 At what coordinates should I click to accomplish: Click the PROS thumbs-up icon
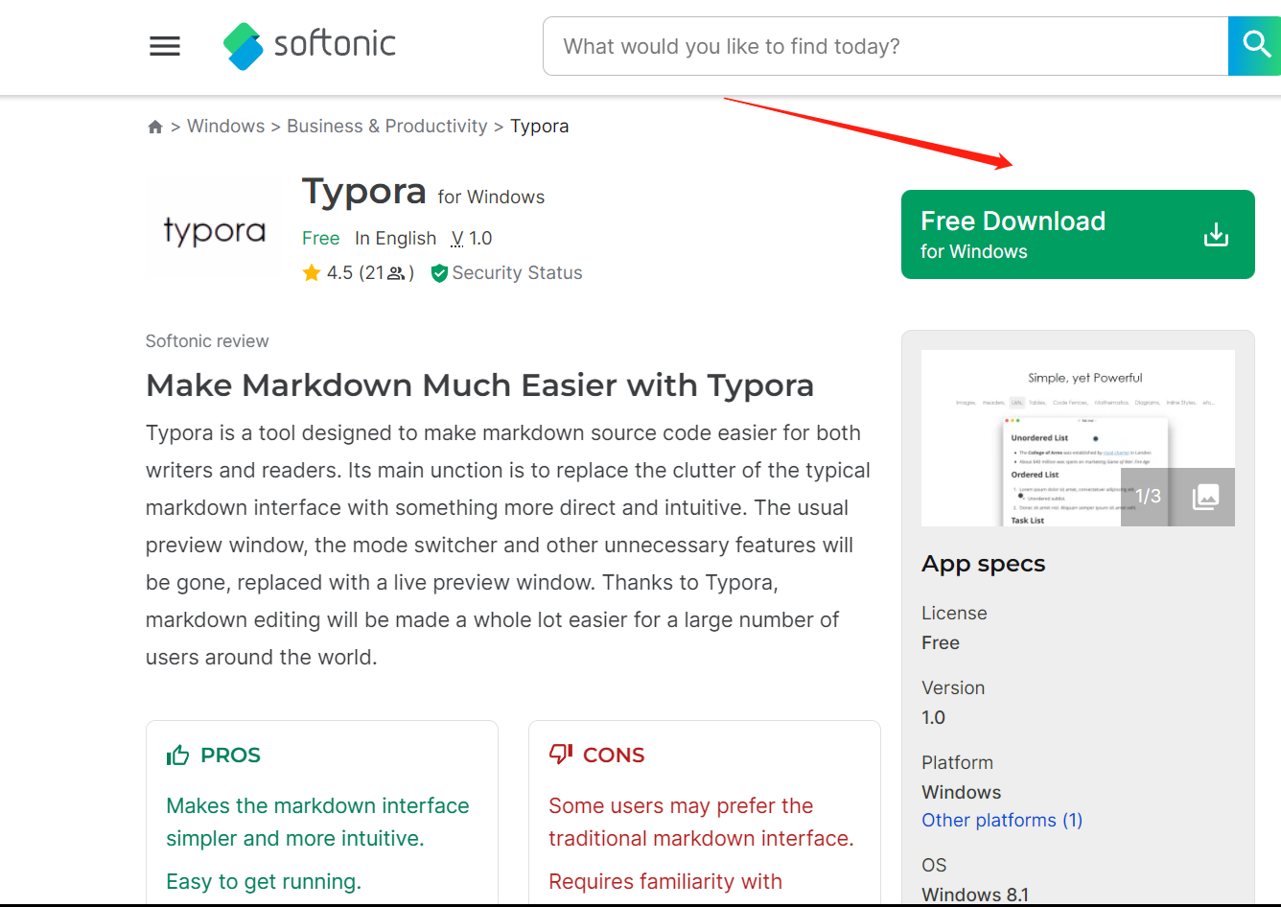point(177,756)
